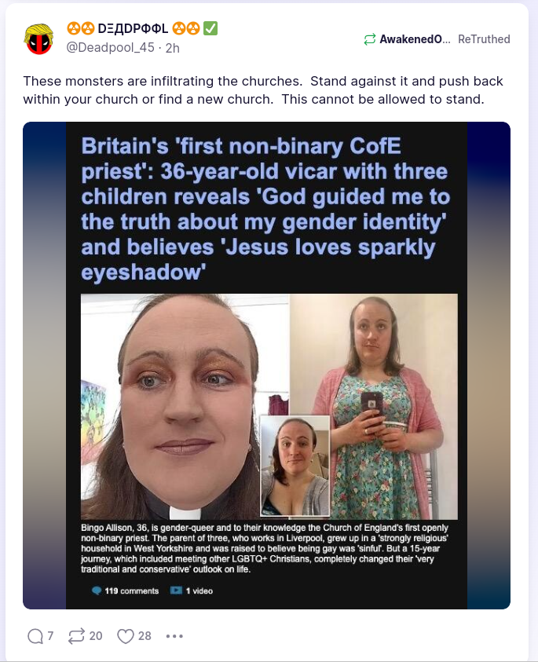
Task: Click the reply speech bubble icon
Action: pyautogui.click(x=35, y=636)
